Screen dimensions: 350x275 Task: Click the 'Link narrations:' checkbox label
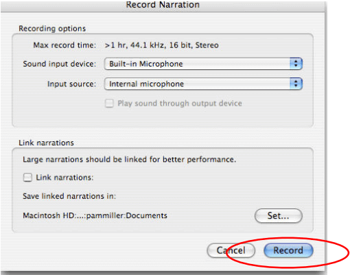coord(65,178)
